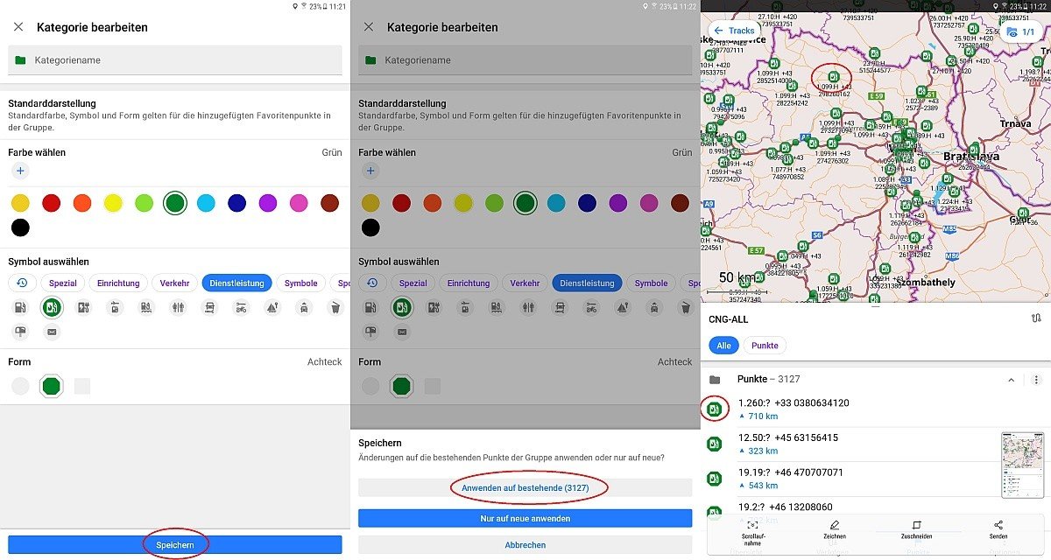Tap the gas station icon of row +33 0380634120
The height and width of the screenshot is (560, 1051).
[715, 409]
